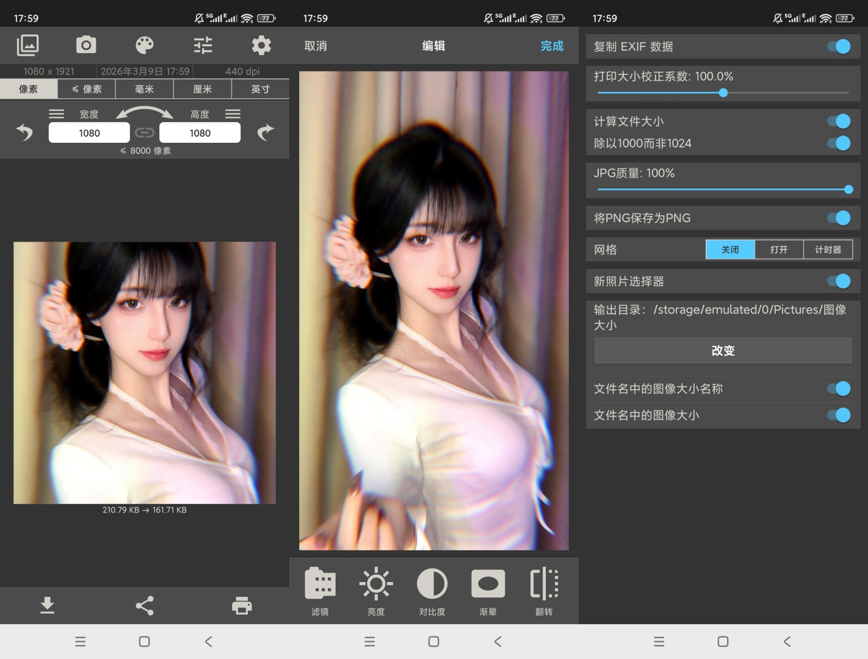868x659 pixels.
Task: Open the settings gear icon
Action: 261,45
